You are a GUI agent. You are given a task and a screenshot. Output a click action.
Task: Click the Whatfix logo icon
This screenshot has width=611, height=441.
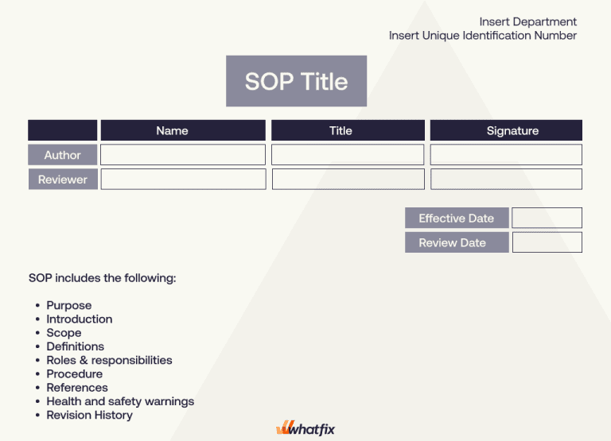click(x=286, y=429)
